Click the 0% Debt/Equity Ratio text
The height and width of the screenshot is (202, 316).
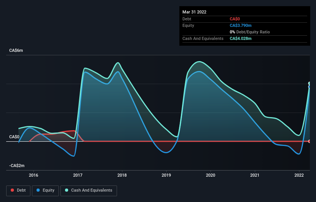click(250, 32)
